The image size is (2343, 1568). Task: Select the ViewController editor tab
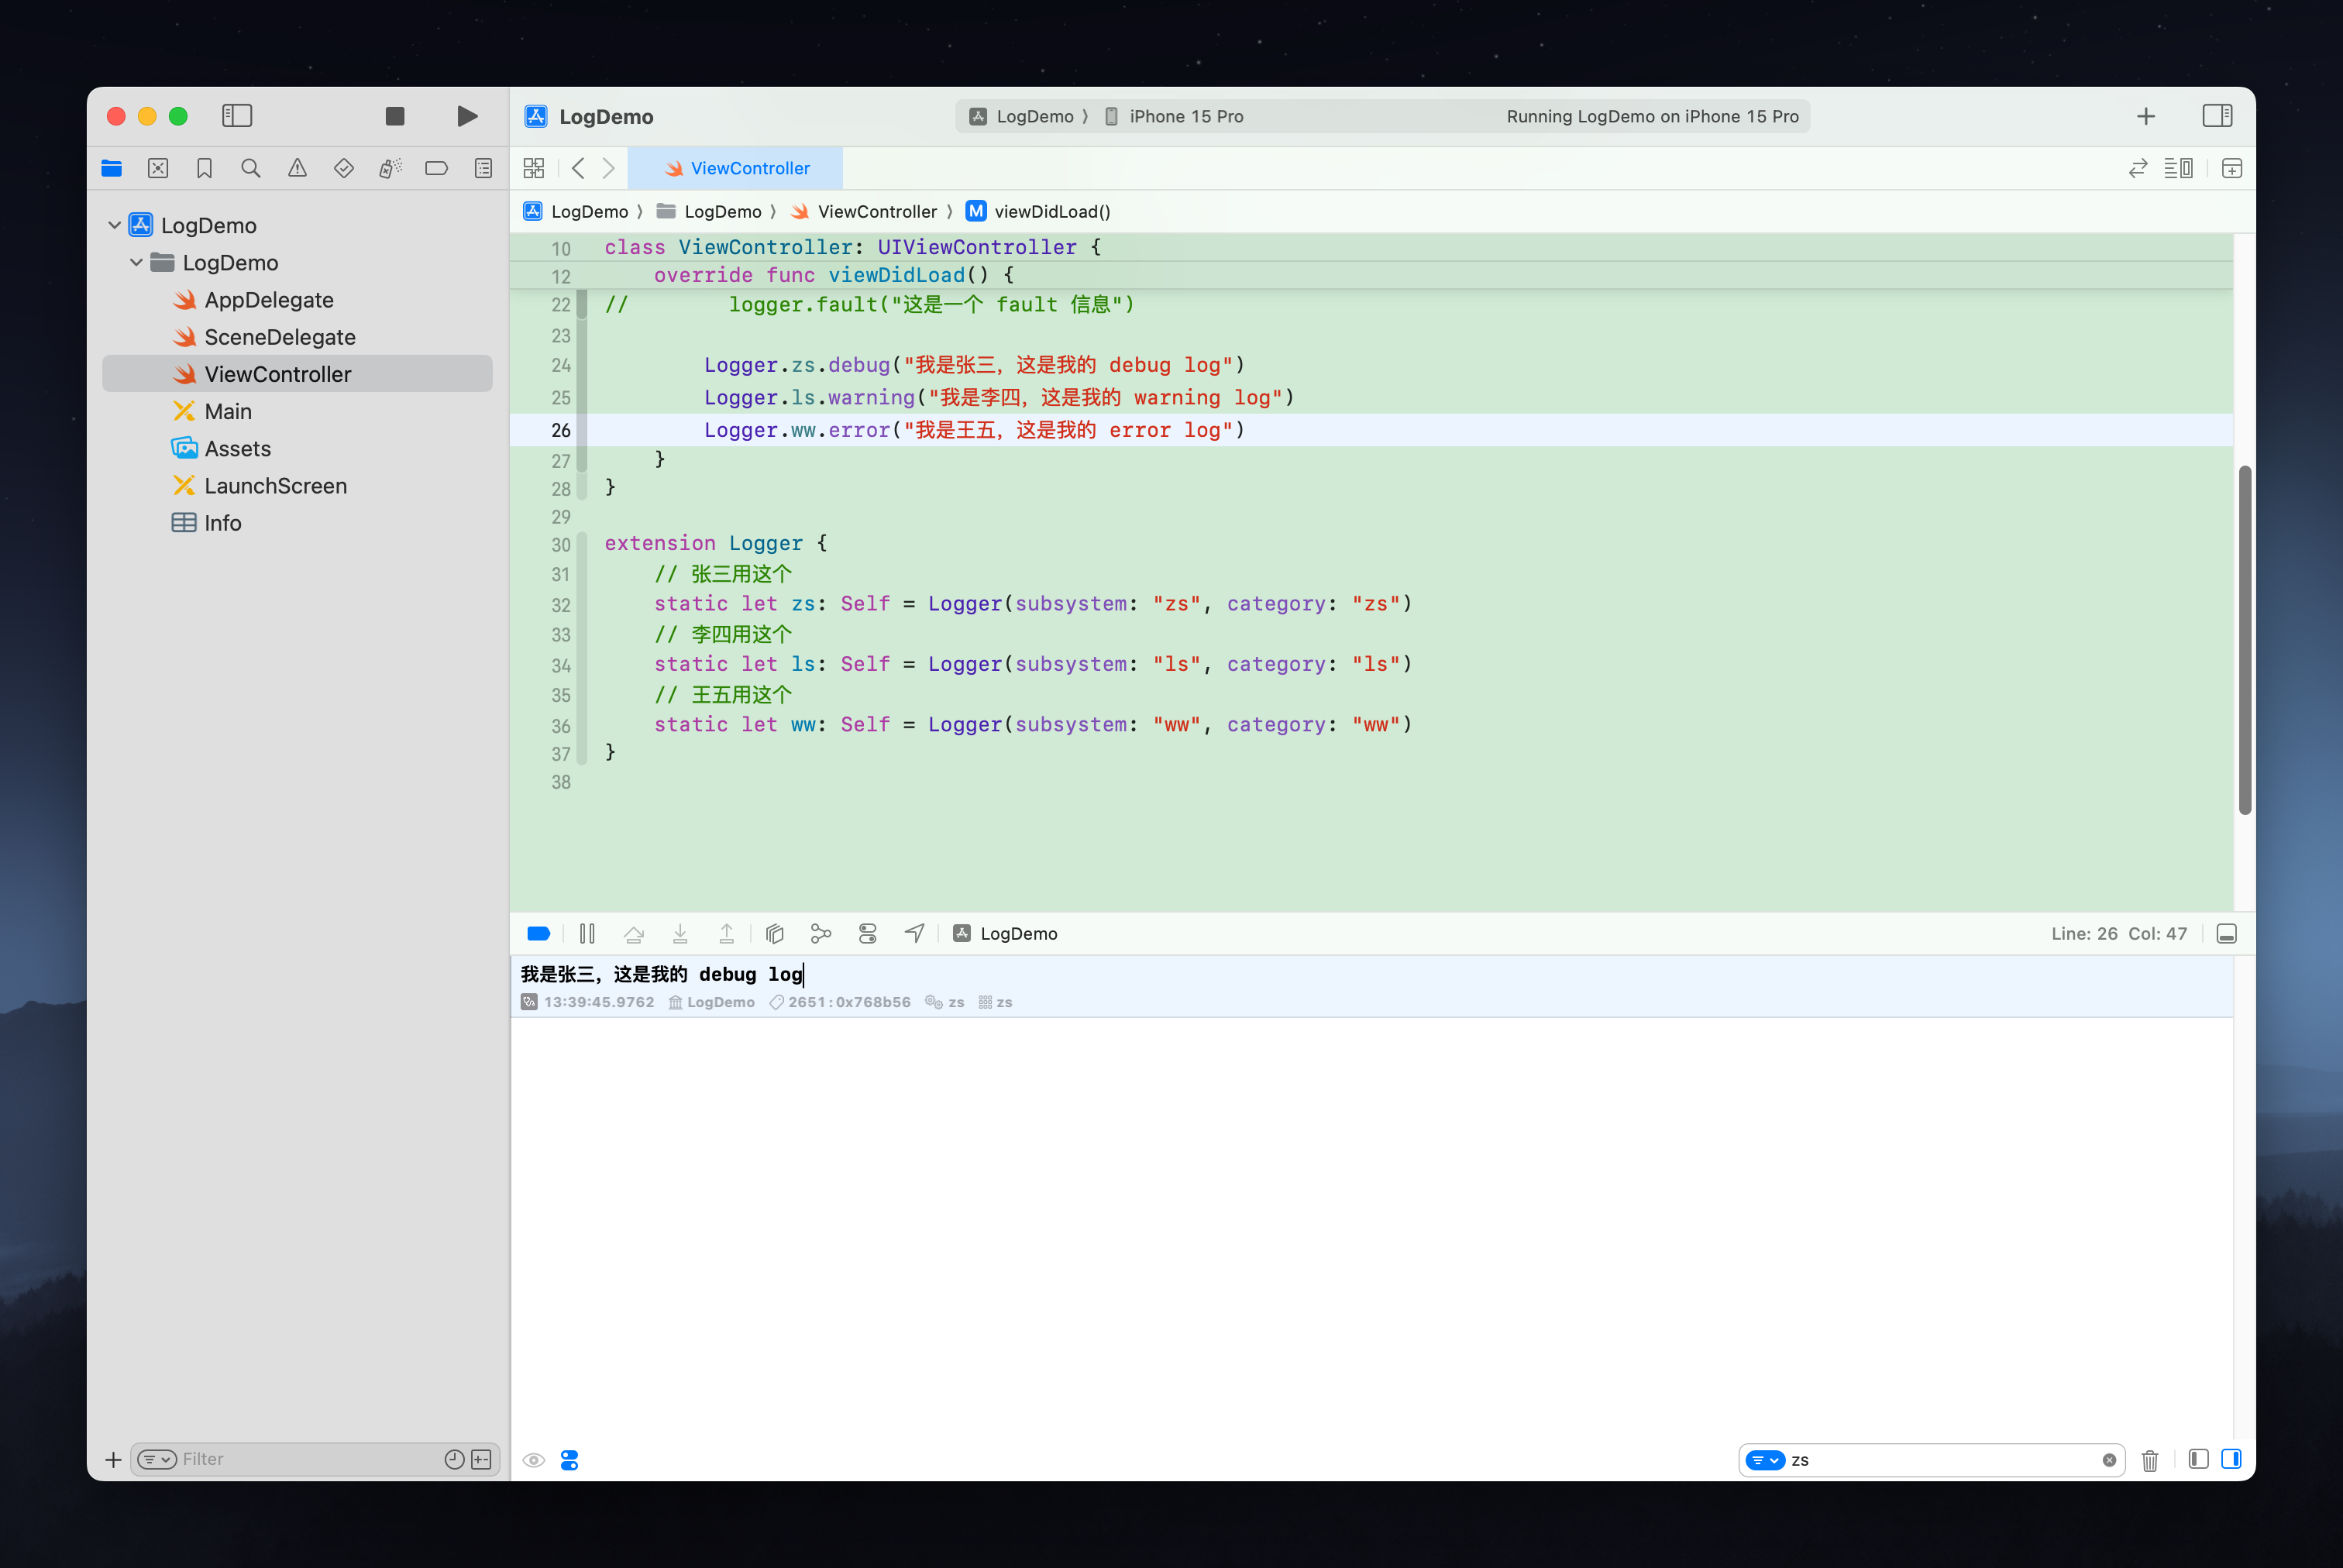[736, 168]
